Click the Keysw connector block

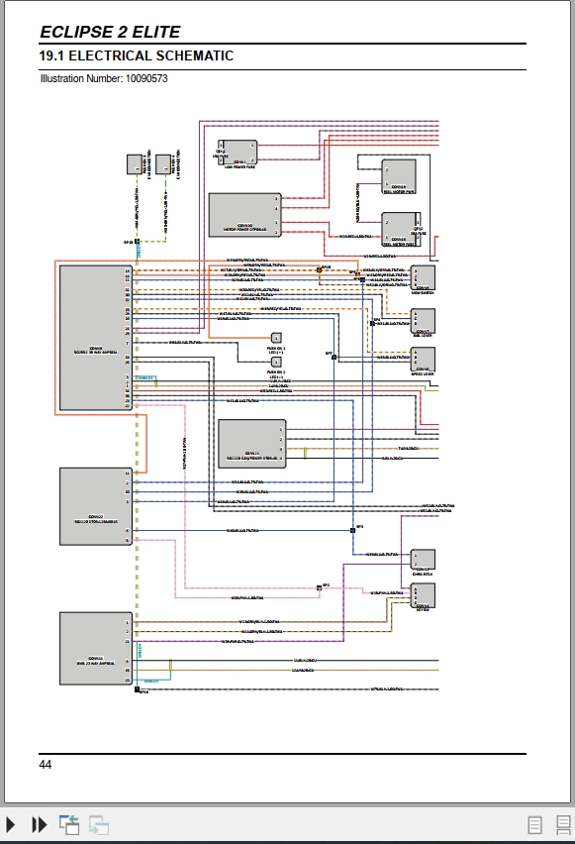[423, 596]
